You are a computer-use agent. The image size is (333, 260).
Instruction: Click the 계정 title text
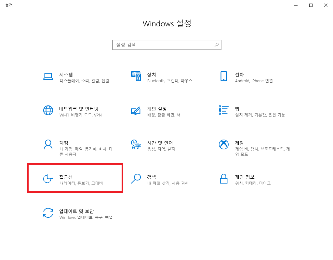click(x=64, y=143)
